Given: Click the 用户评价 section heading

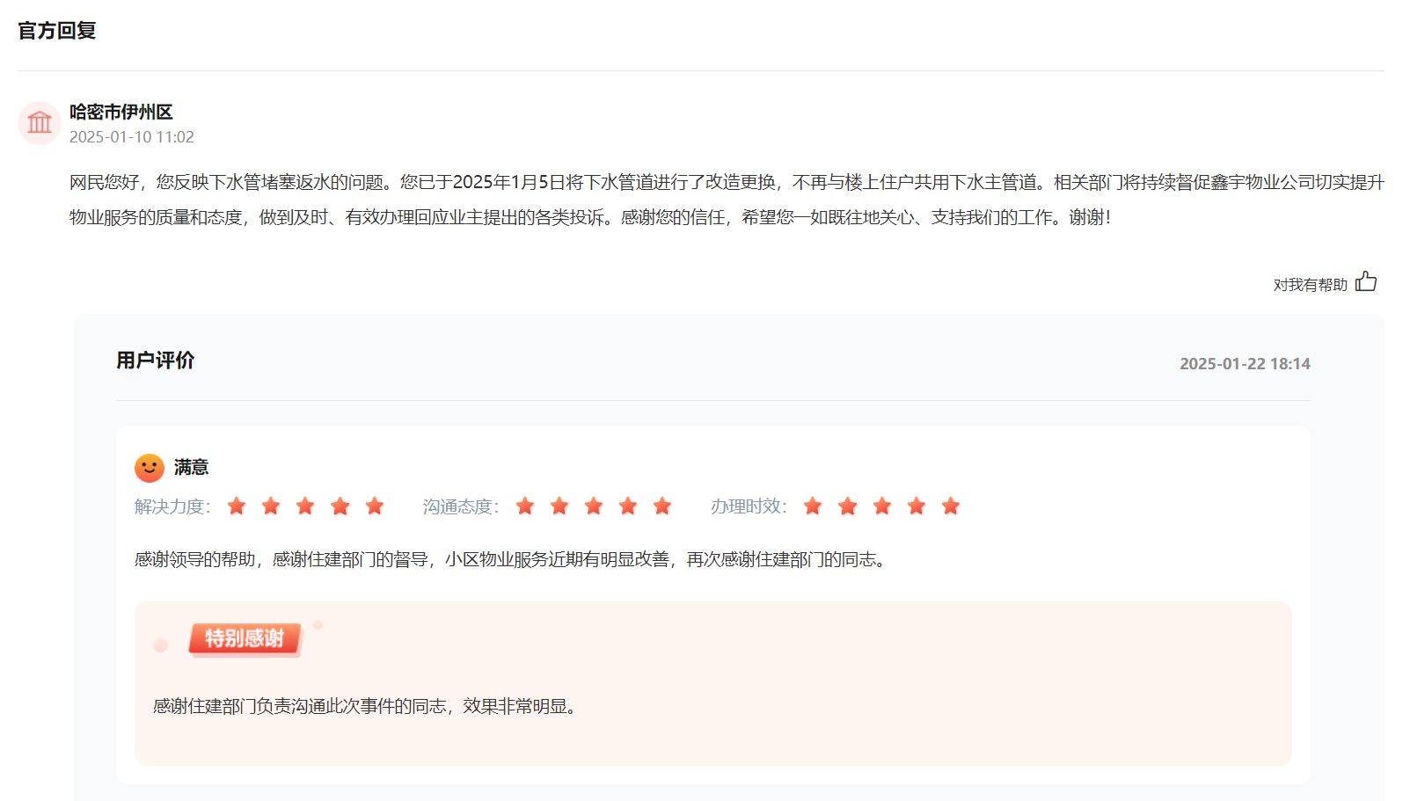Looking at the screenshot, I should (x=156, y=360).
